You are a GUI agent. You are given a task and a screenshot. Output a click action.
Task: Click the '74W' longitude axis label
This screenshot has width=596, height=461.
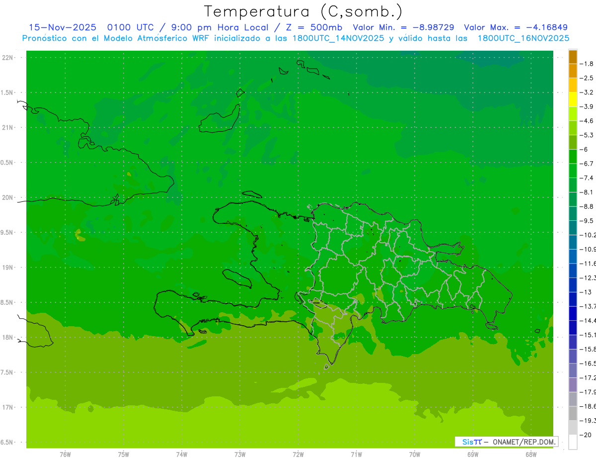[x=182, y=455]
